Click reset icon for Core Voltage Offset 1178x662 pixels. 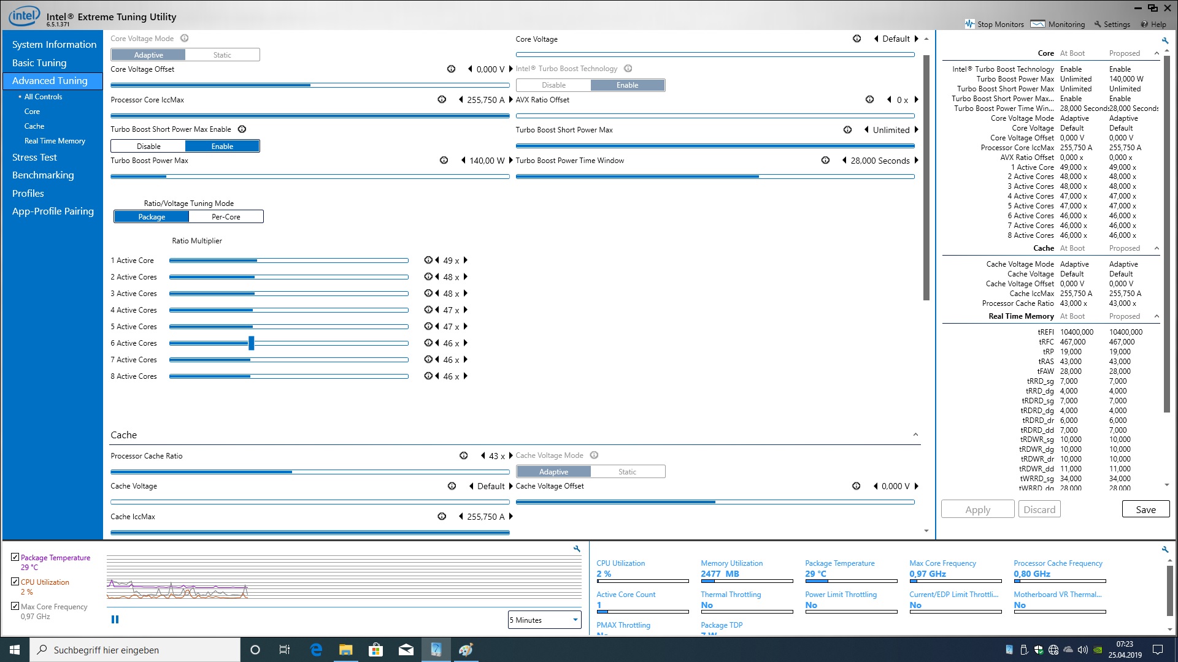[451, 69]
